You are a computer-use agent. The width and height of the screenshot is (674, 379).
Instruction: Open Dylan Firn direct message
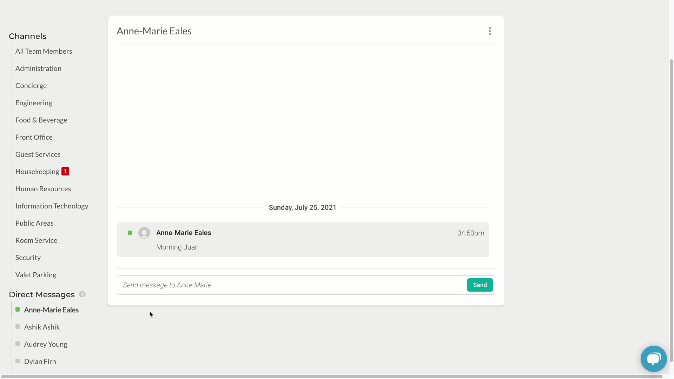coord(40,361)
